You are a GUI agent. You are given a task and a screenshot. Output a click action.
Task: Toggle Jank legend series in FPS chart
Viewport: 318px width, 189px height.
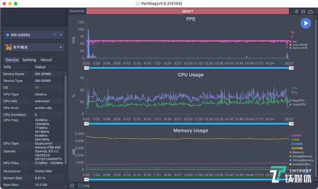pyautogui.click(x=298, y=45)
